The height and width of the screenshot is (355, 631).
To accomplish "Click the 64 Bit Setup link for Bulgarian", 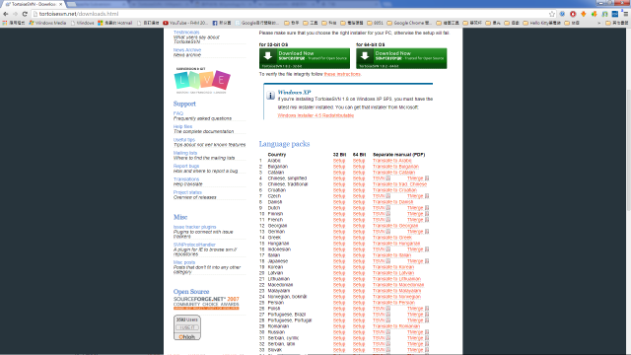I will [359, 167].
